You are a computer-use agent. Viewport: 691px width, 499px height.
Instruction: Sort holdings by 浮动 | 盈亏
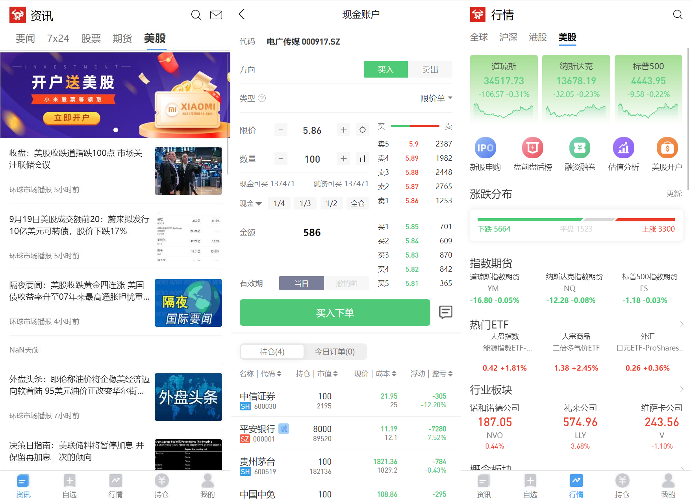pyautogui.click(x=432, y=373)
